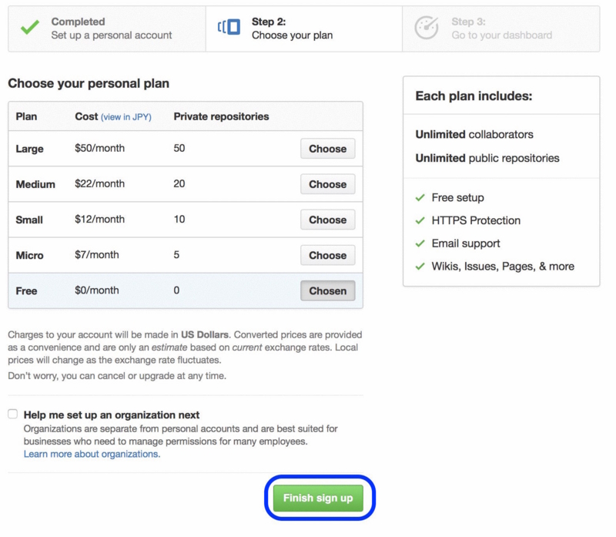
Task: View costs in JPY
Action: tap(126, 117)
